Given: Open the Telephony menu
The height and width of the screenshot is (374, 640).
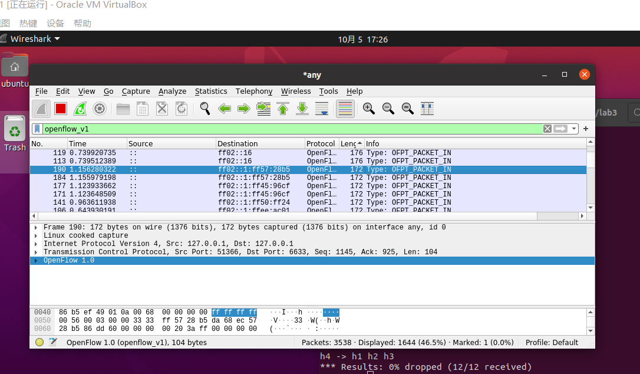Looking at the screenshot, I should pyautogui.click(x=254, y=91).
